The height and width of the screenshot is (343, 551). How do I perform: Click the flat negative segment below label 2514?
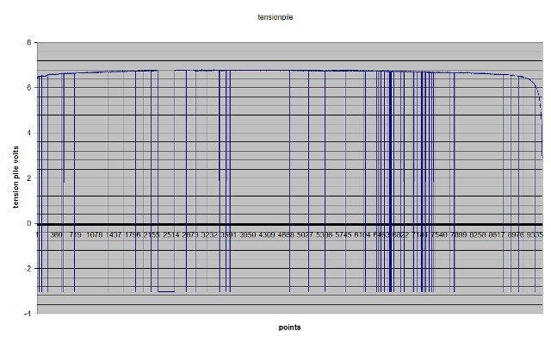[x=166, y=291]
